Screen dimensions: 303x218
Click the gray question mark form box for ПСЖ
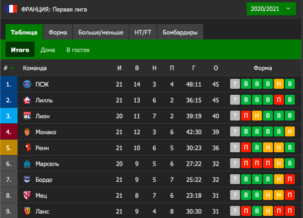coord(235,84)
